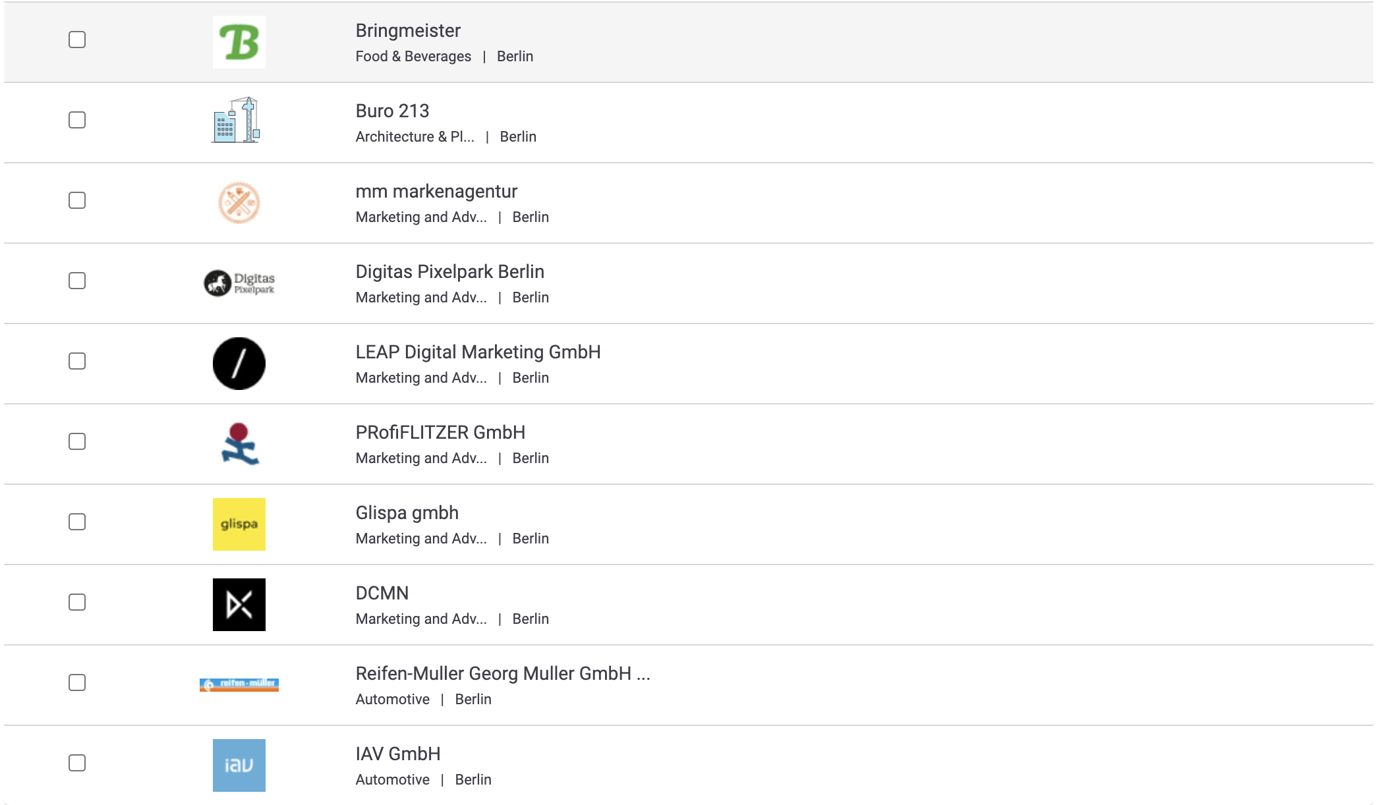Image resolution: width=1382 pixels, height=805 pixels.
Task: Click Berlin location in IAV GmbH row
Action: click(x=473, y=780)
